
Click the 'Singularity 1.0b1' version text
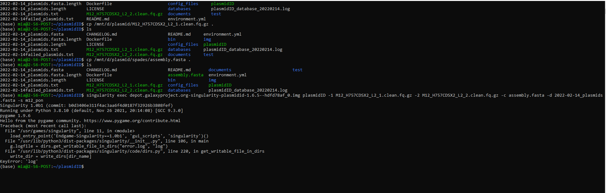pos(22,106)
